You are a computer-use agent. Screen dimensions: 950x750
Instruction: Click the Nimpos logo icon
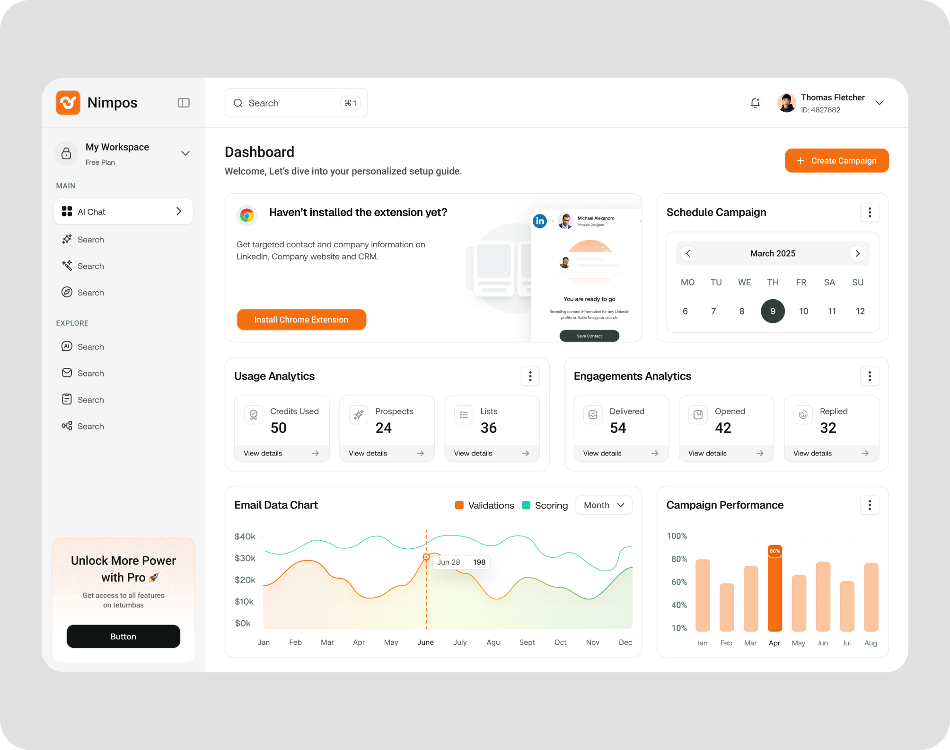click(x=68, y=103)
